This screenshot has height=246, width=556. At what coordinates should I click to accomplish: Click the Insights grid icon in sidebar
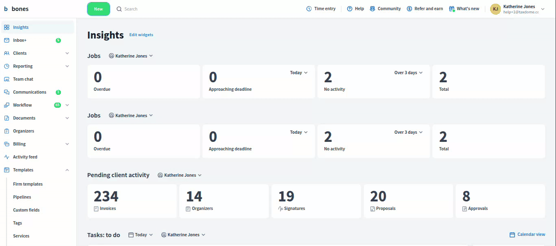pos(7,27)
